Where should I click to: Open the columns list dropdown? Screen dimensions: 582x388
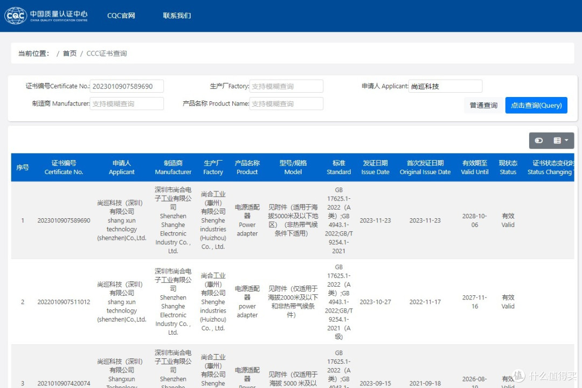(x=561, y=140)
